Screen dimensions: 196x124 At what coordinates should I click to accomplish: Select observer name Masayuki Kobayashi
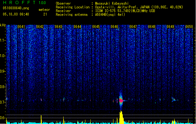tap(112, 3)
